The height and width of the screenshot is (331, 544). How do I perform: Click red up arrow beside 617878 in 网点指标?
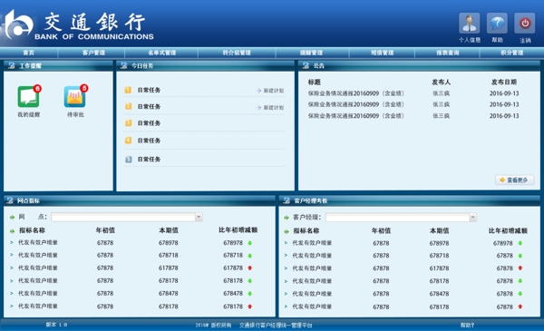tap(250, 268)
